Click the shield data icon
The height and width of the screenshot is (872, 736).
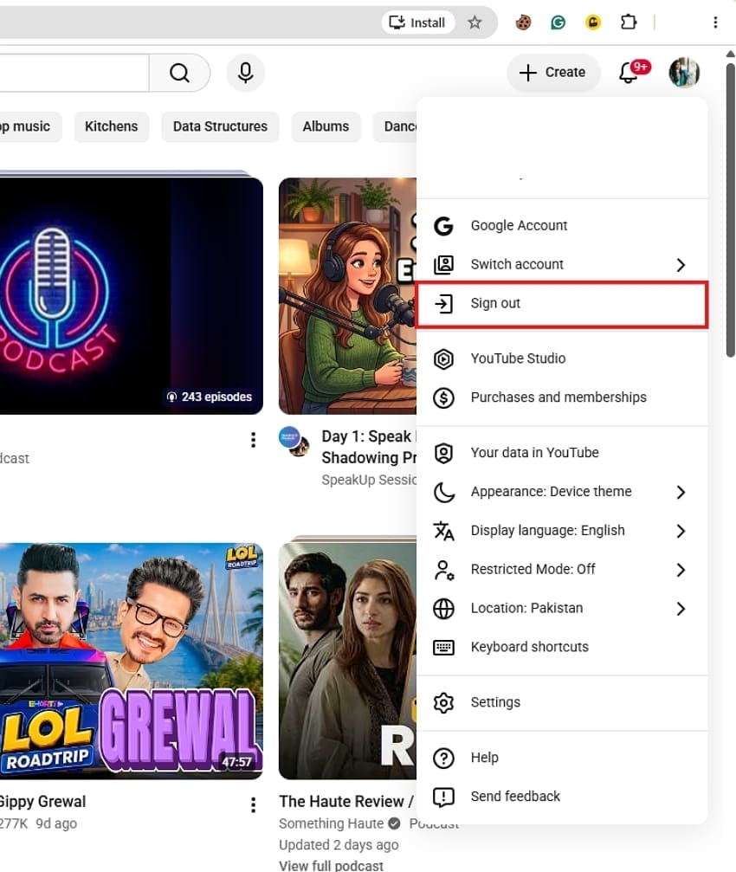[443, 453]
